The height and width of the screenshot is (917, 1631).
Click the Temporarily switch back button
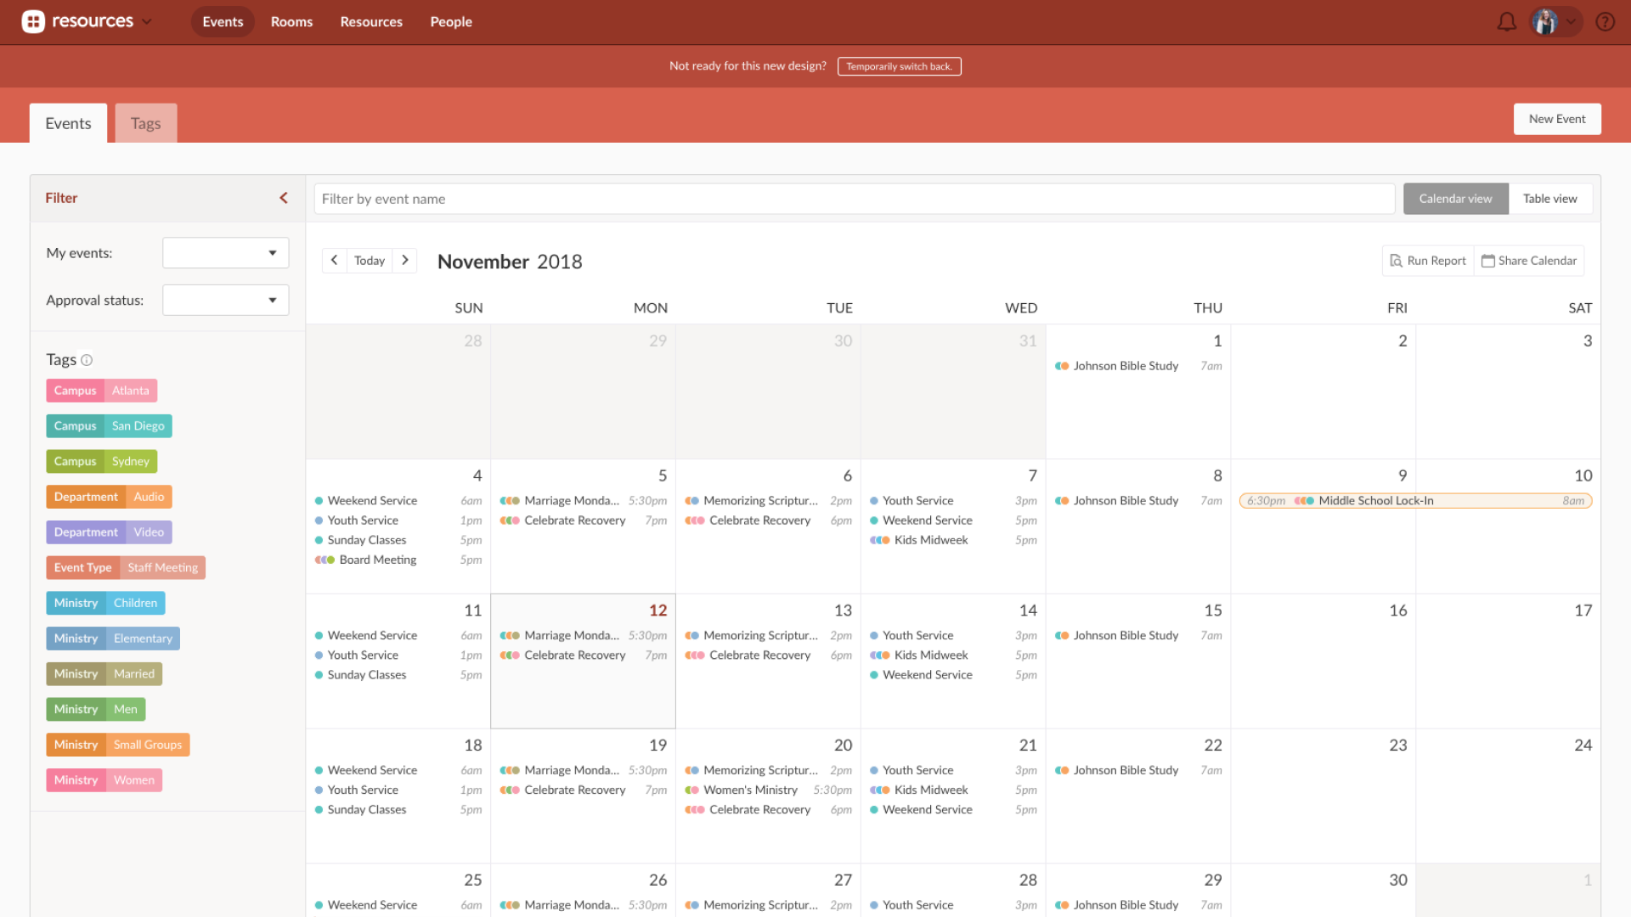(899, 65)
